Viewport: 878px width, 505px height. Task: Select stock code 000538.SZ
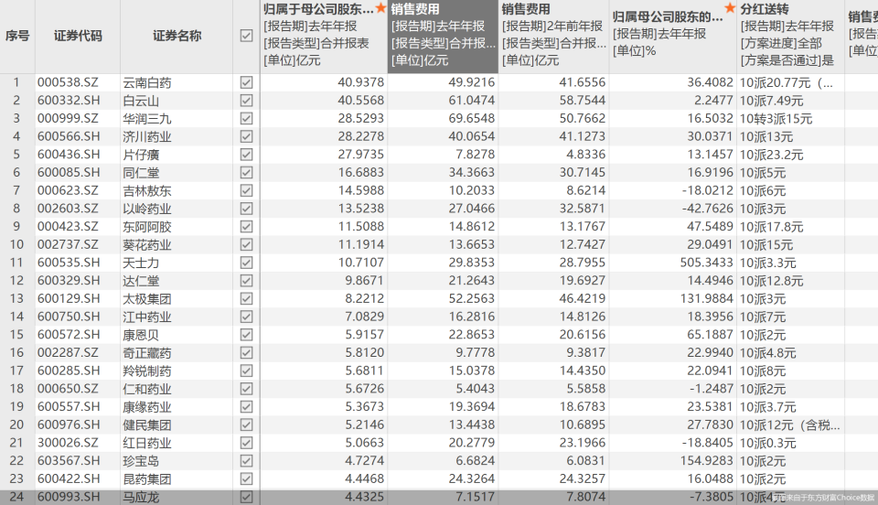click(x=68, y=82)
